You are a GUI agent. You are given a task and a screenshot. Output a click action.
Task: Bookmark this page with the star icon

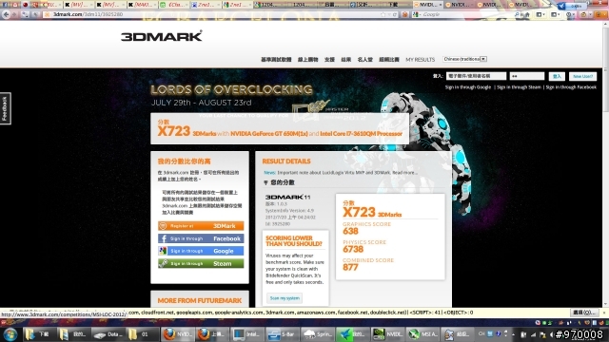tap(383, 14)
